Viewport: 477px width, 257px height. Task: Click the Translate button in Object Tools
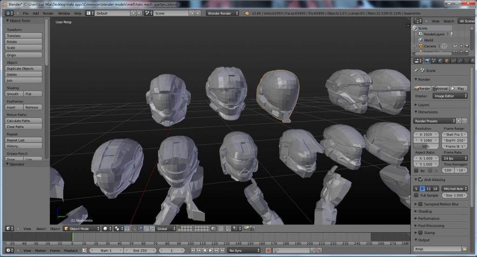click(x=23, y=35)
